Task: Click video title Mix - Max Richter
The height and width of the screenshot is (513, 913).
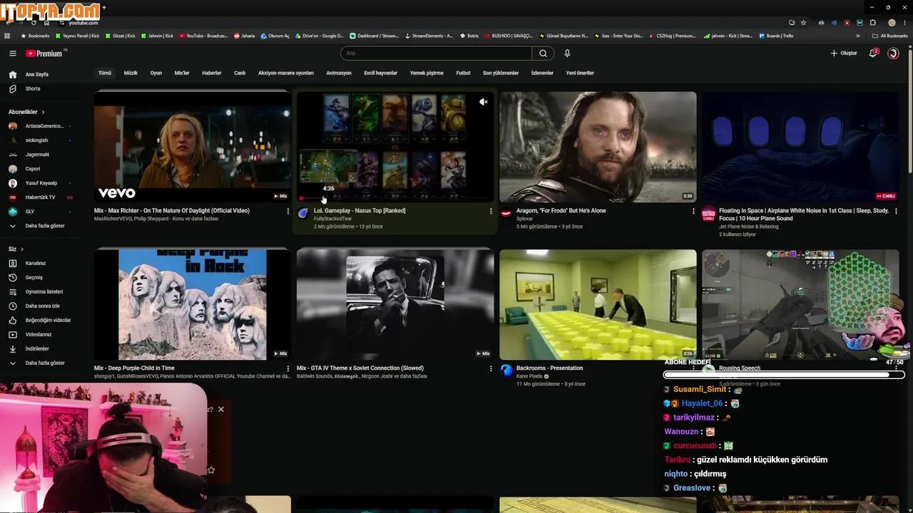Action: 172,211
